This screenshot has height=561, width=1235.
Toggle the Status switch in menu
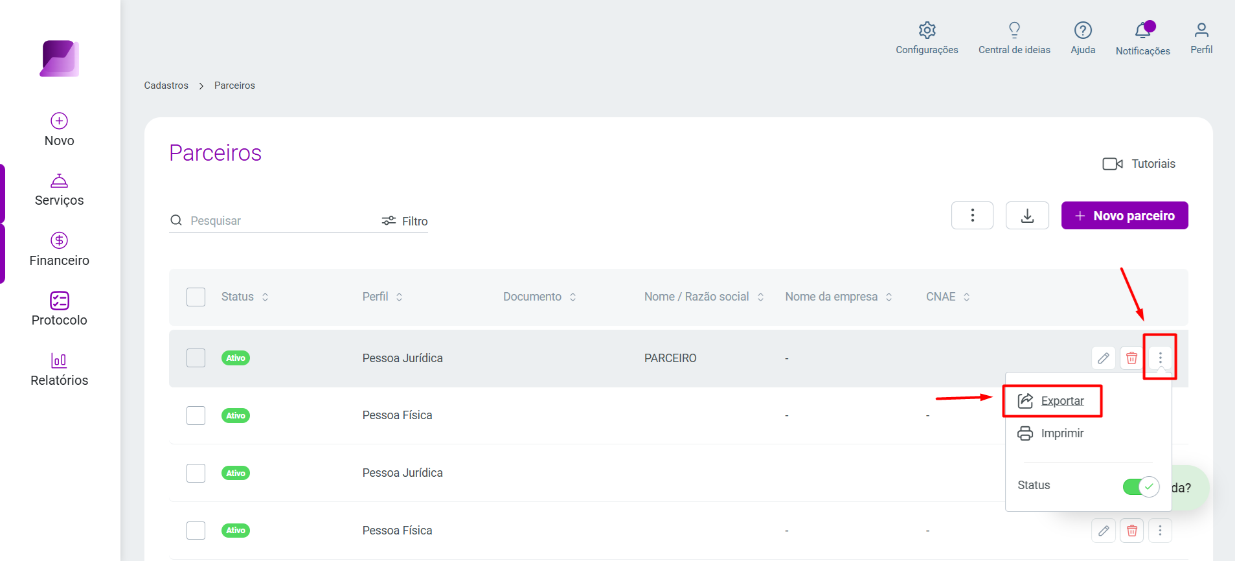coord(1140,487)
